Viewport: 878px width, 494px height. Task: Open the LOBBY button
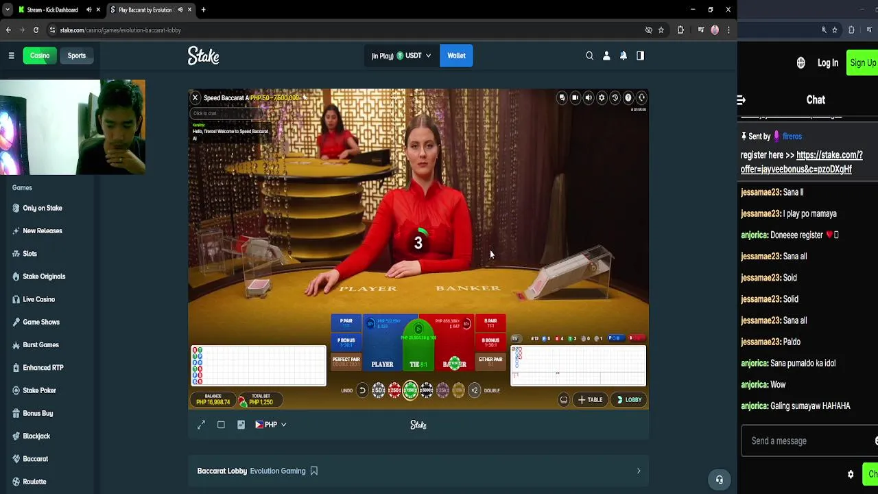(629, 399)
